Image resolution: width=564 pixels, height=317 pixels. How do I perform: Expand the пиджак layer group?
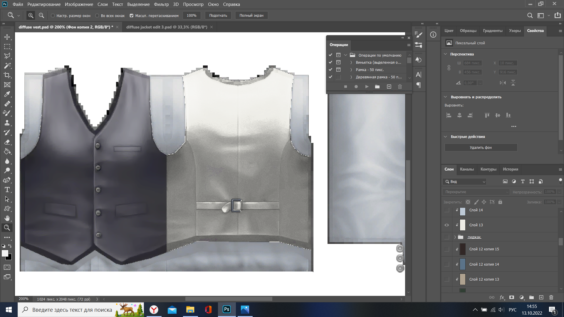pyautogui.click(x=455, y=237)
